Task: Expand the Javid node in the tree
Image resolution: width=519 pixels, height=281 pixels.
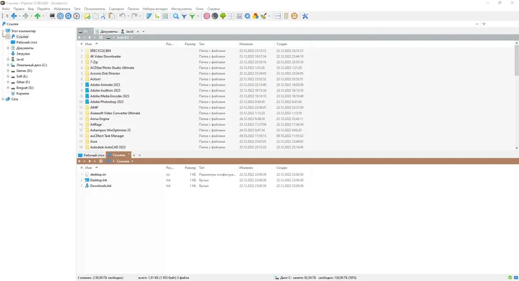Action: pyautogui.click(x=8, y=59)
